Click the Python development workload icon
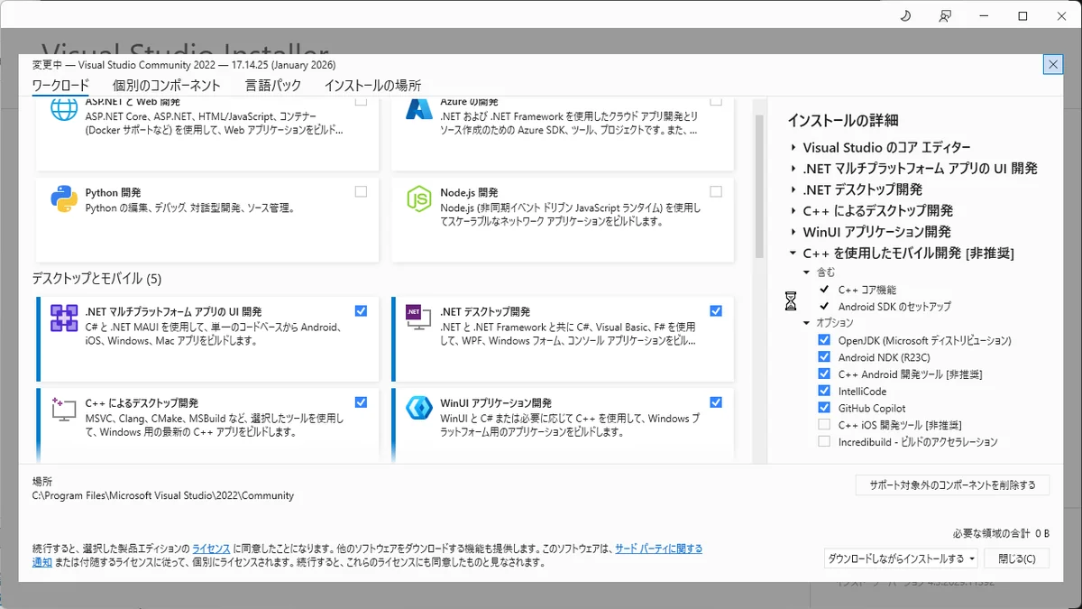Viewport: 1082px width, 609px height. click(x=64, y=199)
